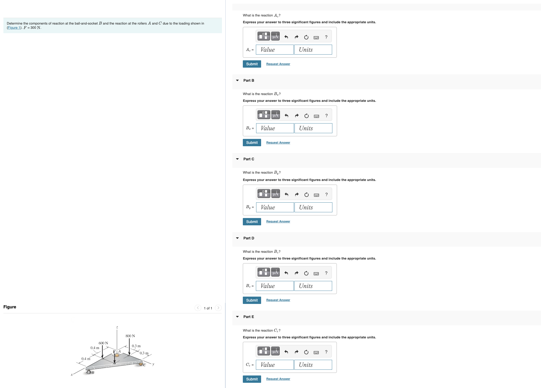This screenshot has width=541, height=388.
Task: Open the units template icon in Part A
Action: (263, 36)
